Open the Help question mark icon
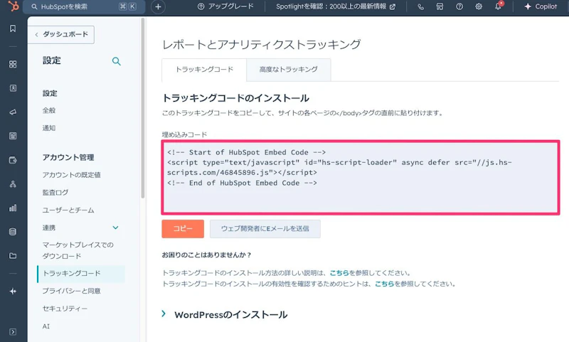Viewport: 569px width, 342px height. coord(459,6)
